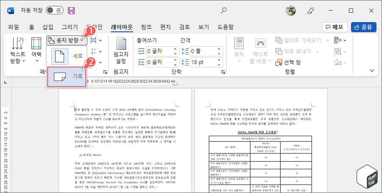The height and width of the screenshot is (193, 382).
Task: Expand the 앞으로 가져오기 dropdown arrow
Action: 328,40
